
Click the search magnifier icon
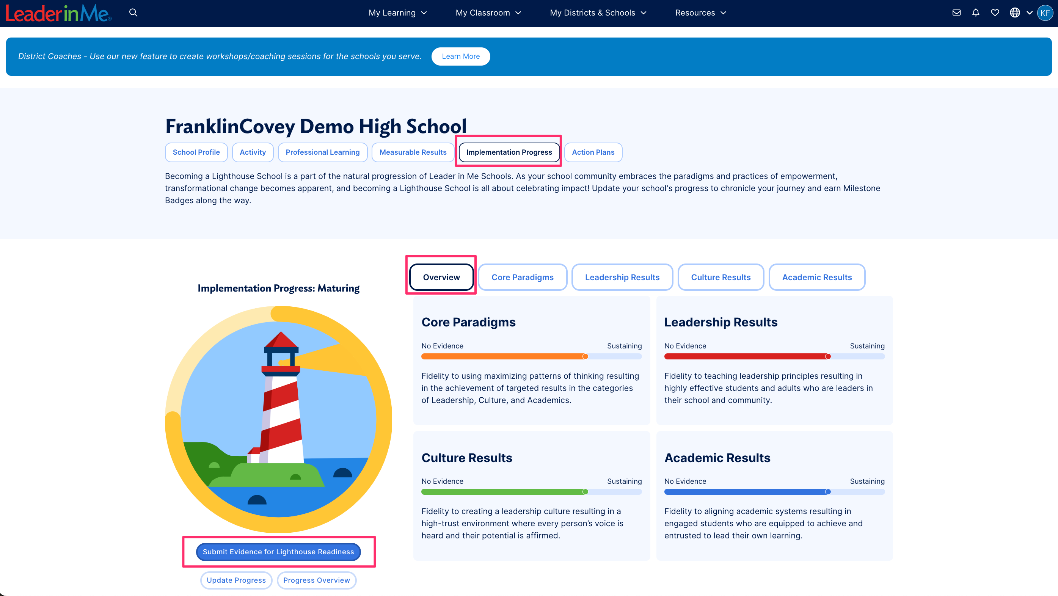click(x=133, y=13)
